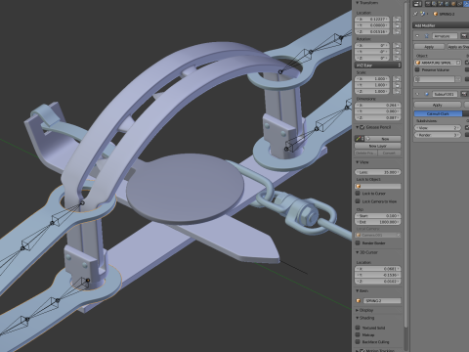
Task: Apply the Armature modifier
Action: pos(429,47)
